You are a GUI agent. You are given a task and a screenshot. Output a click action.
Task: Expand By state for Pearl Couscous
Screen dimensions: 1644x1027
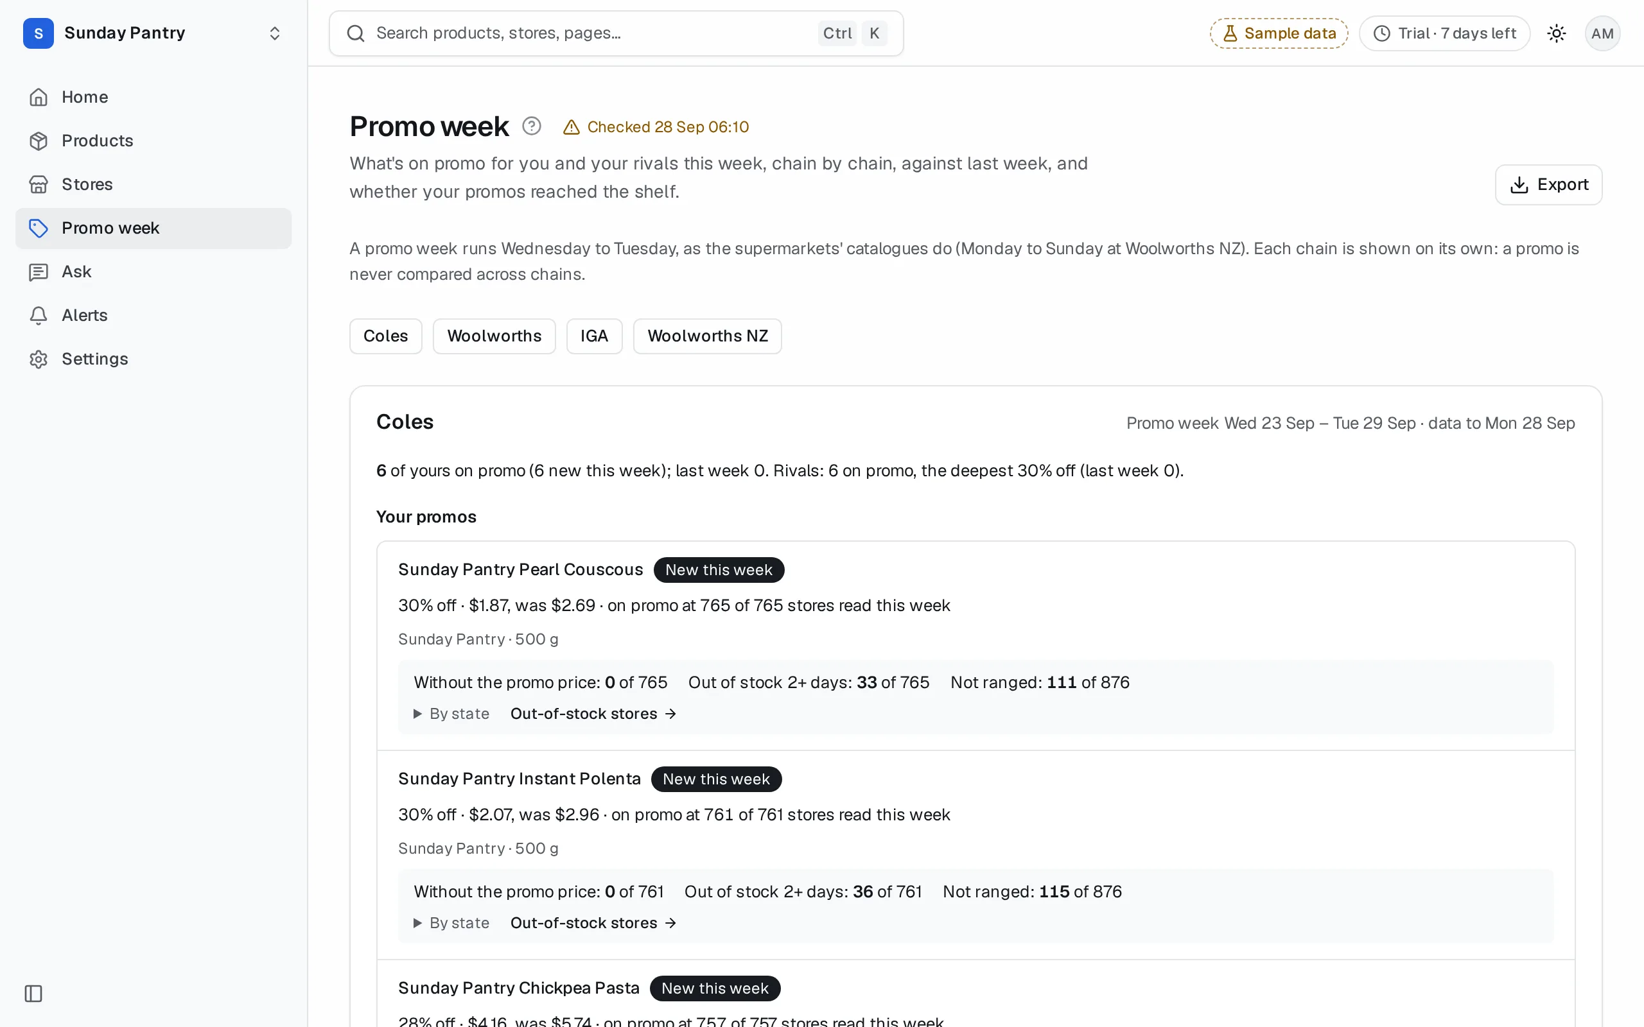click(x=451, y=714)
